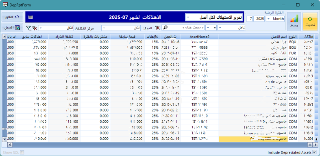Click the تكلفة الشراء column header
This screenshot has height=156, width=320.
tap(64, 37)
